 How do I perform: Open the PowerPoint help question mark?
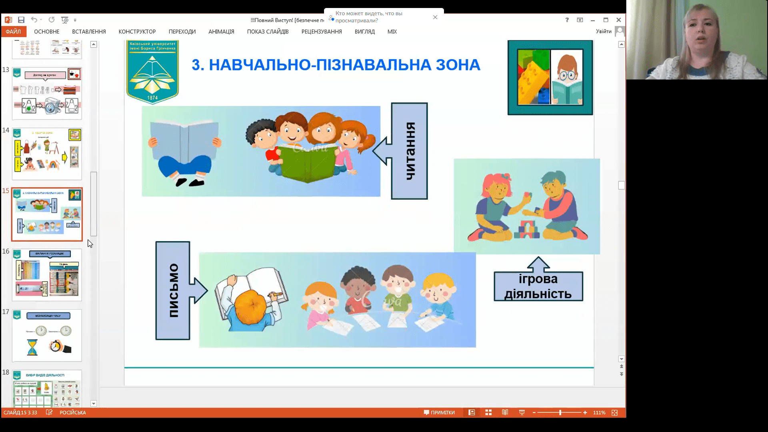[567, 20]
